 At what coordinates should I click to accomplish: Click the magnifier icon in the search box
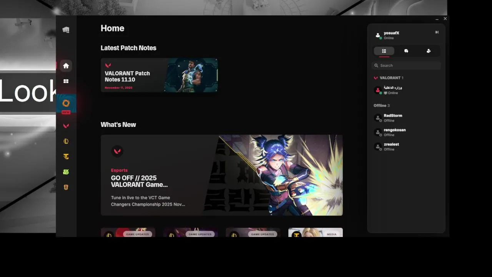pyautogui.click(x=376, y=65)
